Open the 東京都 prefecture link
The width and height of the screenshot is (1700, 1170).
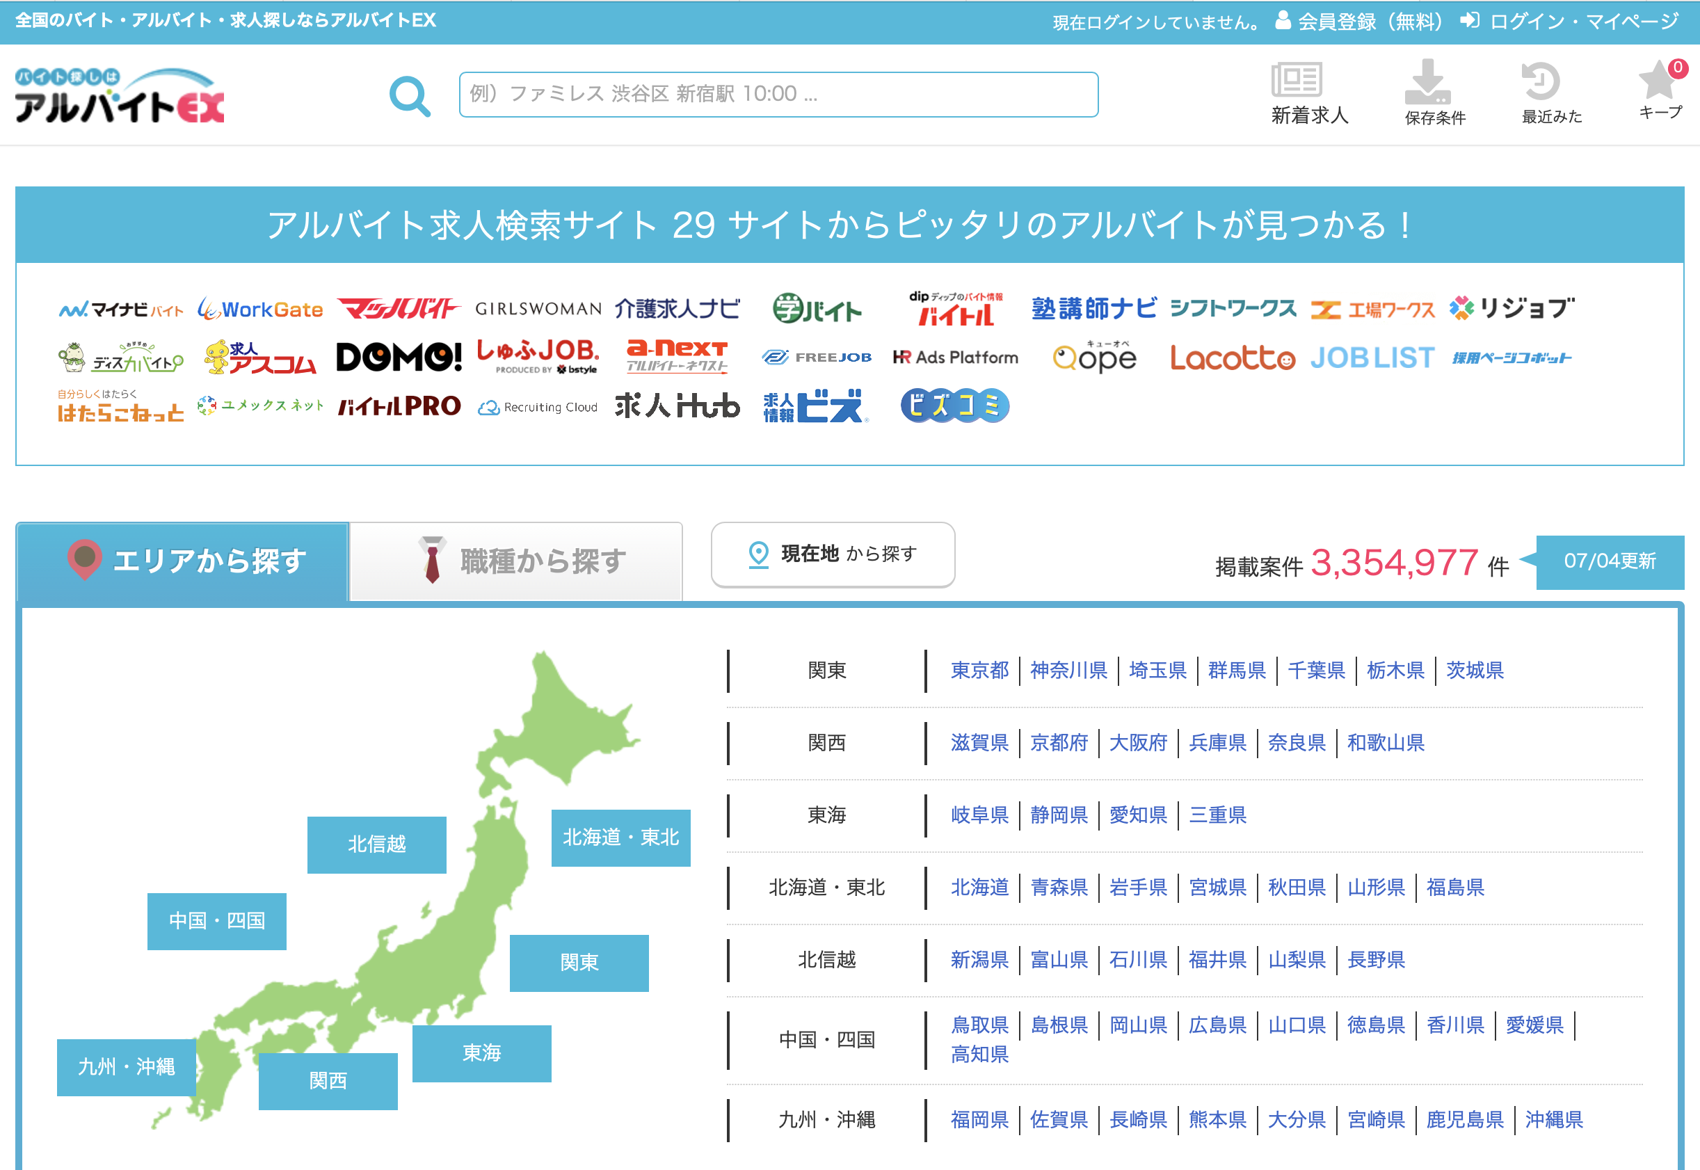(979, 671)
